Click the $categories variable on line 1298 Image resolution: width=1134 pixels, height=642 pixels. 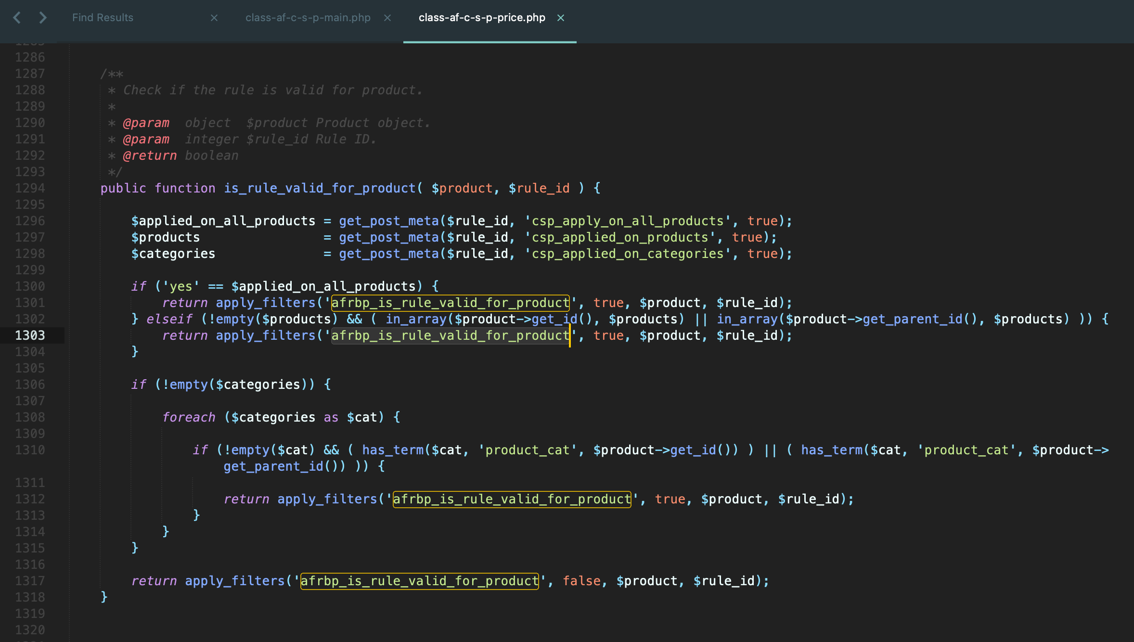(173, 254)
